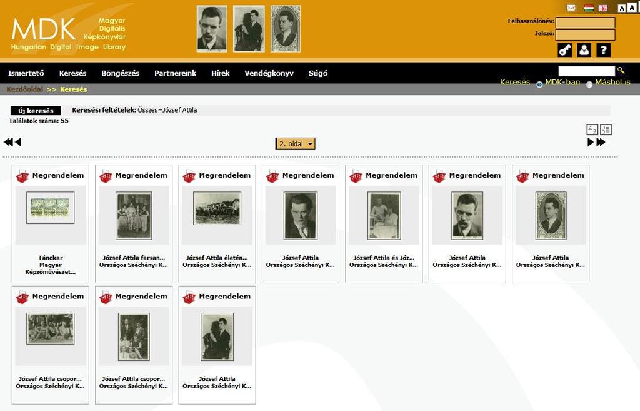The height and width of the screenshot is (411, 640).
Task: Click the mustached portrait in the header banner
Action: (x=212, y=29)
